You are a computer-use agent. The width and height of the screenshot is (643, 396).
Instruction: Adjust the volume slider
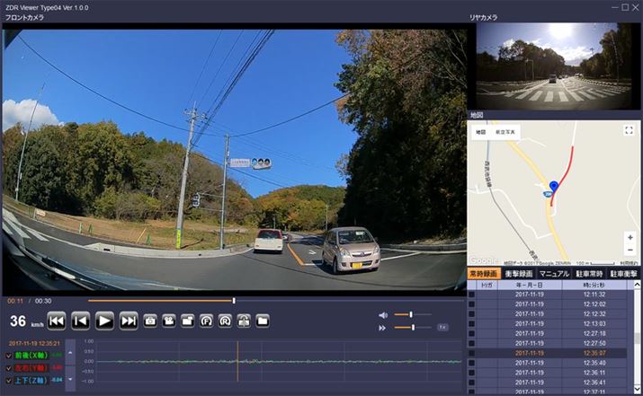411,314
